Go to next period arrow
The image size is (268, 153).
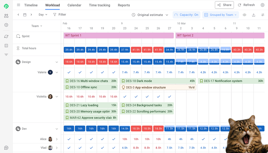tap(31, 15)
